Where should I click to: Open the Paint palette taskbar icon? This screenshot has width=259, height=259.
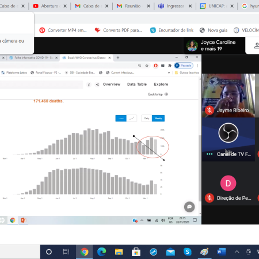tap(204, 252)
